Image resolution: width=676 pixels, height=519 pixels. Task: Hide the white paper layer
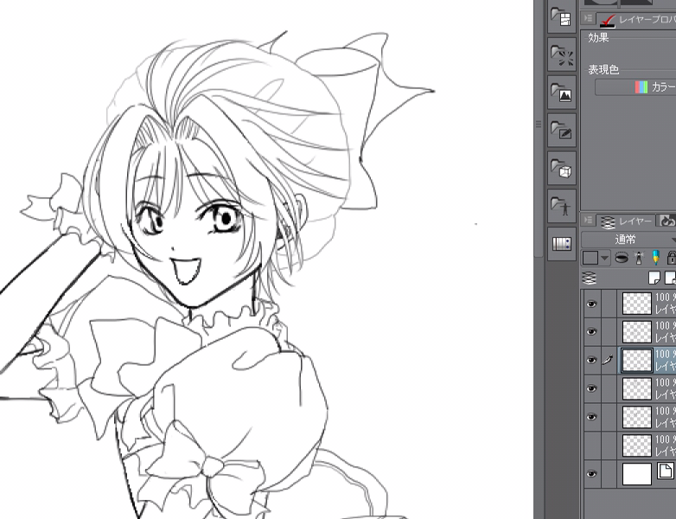(592, 474)
